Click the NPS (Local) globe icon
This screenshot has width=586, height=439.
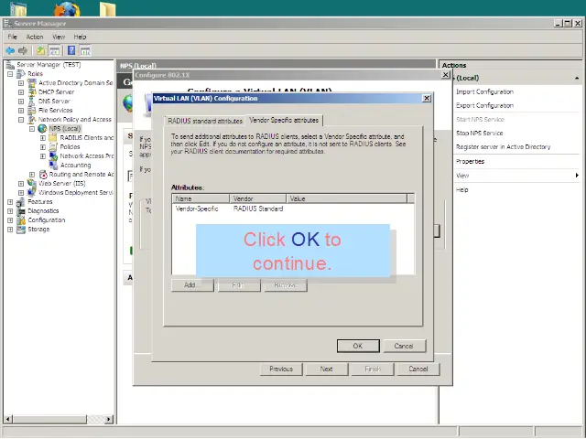tap(43, 129)
